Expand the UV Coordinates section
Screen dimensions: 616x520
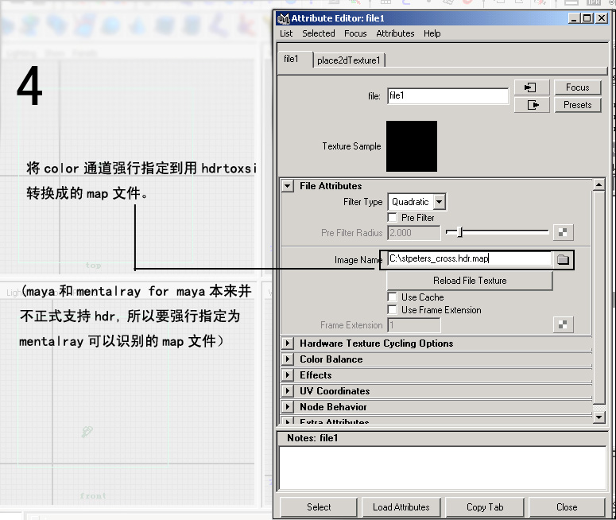click(x=288, y=390)
